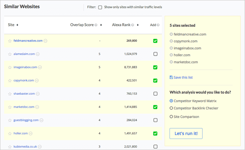Check kubixmedia.co.uk Add checkbox
Screen dimensions: 245x150
coord(155,147)
